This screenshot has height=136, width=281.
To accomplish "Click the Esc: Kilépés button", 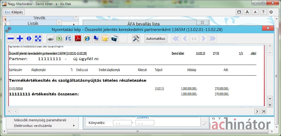I will [14, 12].
